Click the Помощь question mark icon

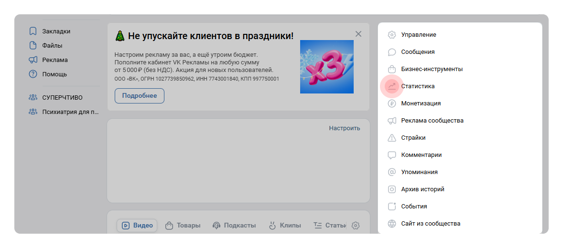point(32,74)
